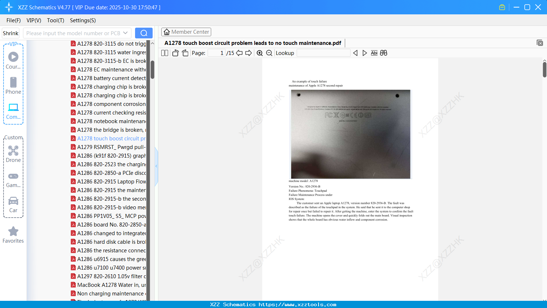Open the 'A1297 820-2610 1.05v filter' file
Viewport: 547px width, 308px height.
click(x=108, y=276)
